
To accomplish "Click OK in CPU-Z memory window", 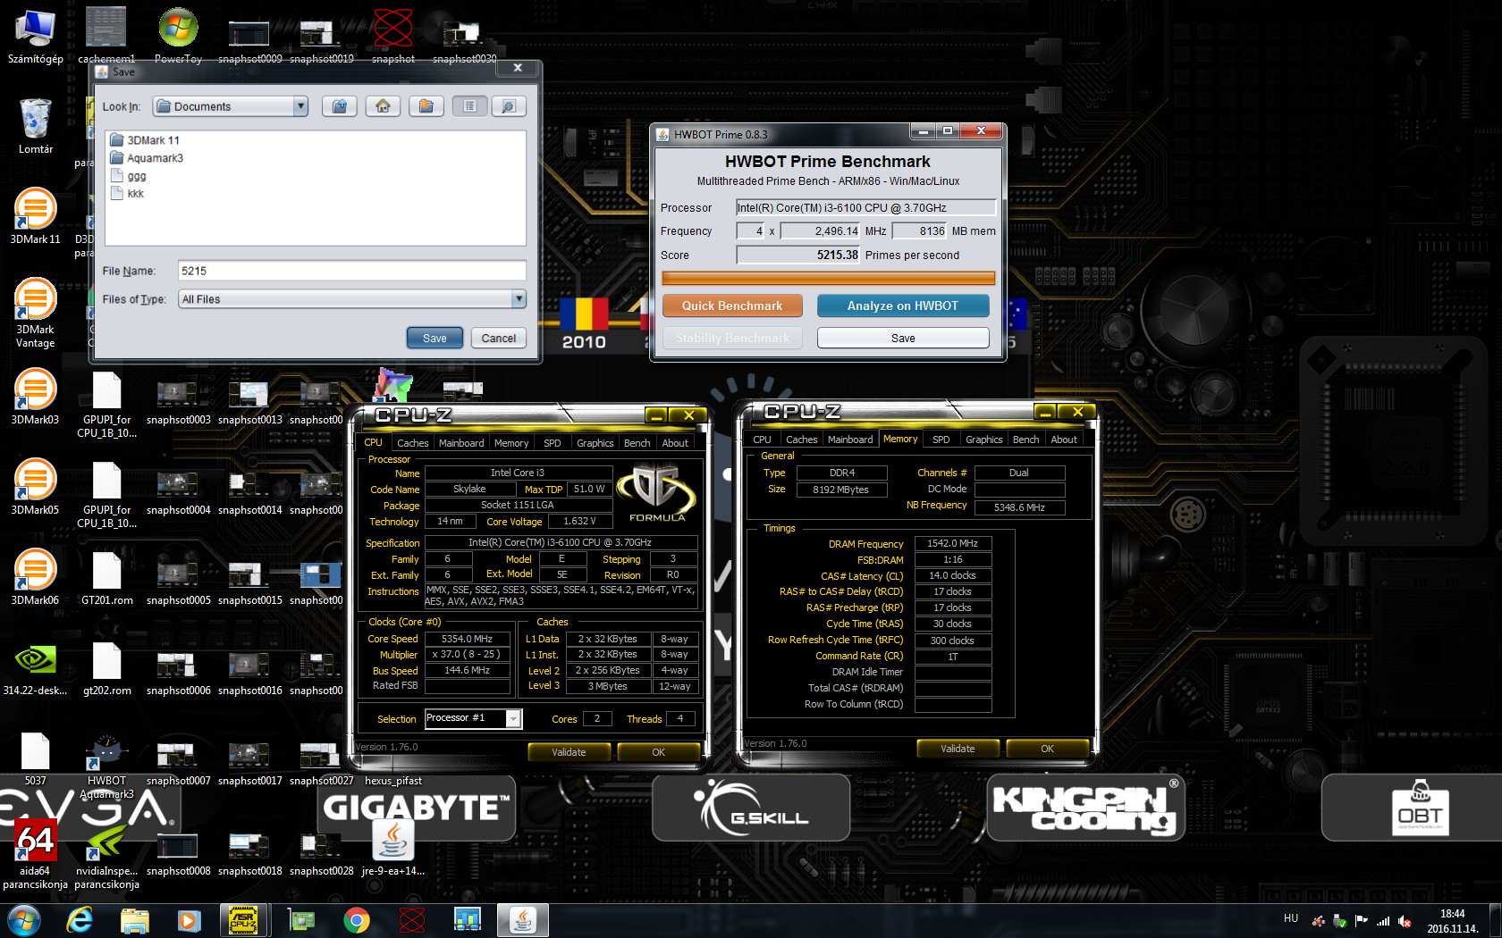I will click(1047, 749).
